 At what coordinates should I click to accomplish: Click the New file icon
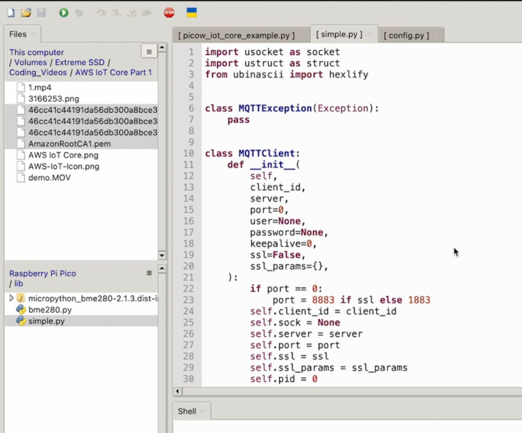[10, 13]
